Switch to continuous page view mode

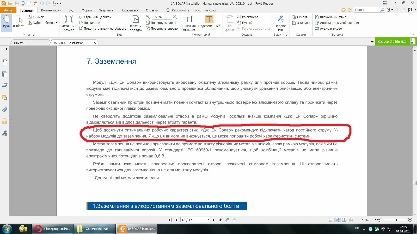click(x=337, y=220)
